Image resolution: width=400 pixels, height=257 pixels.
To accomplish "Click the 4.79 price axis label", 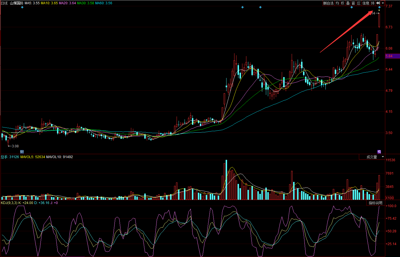I will (x=389, y=91).
